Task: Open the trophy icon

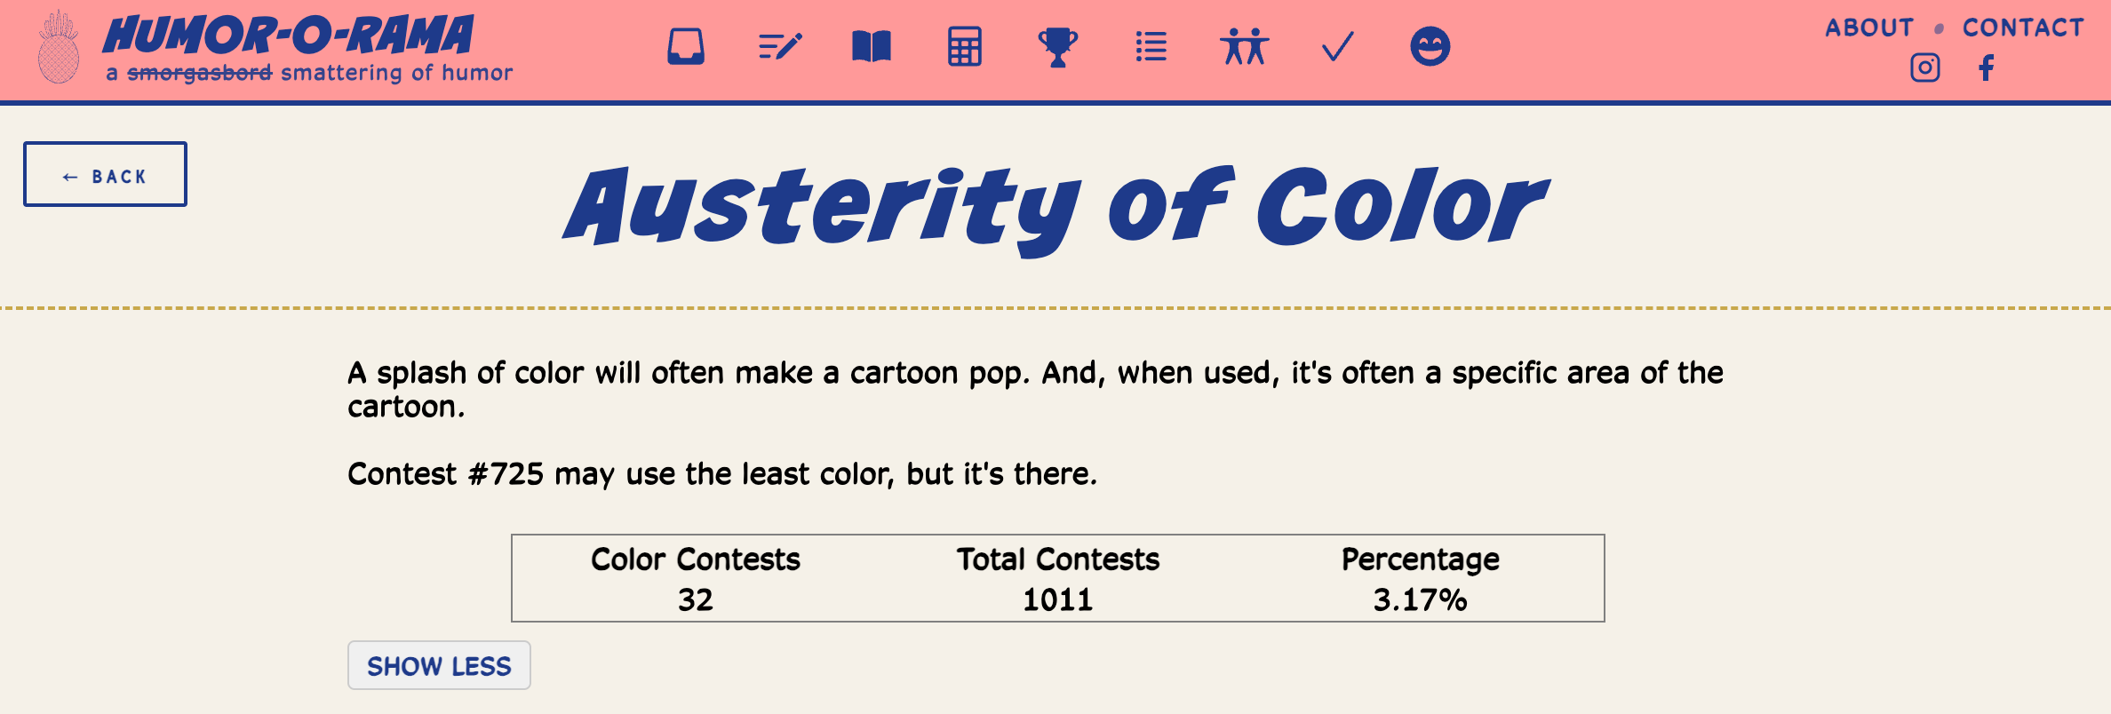Action: click(x=1058, y=47)
